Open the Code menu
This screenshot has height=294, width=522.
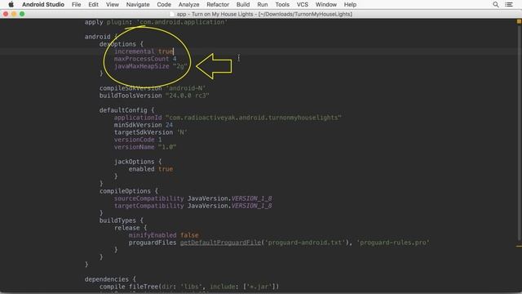pyautogui.click(x=164, y=4)
